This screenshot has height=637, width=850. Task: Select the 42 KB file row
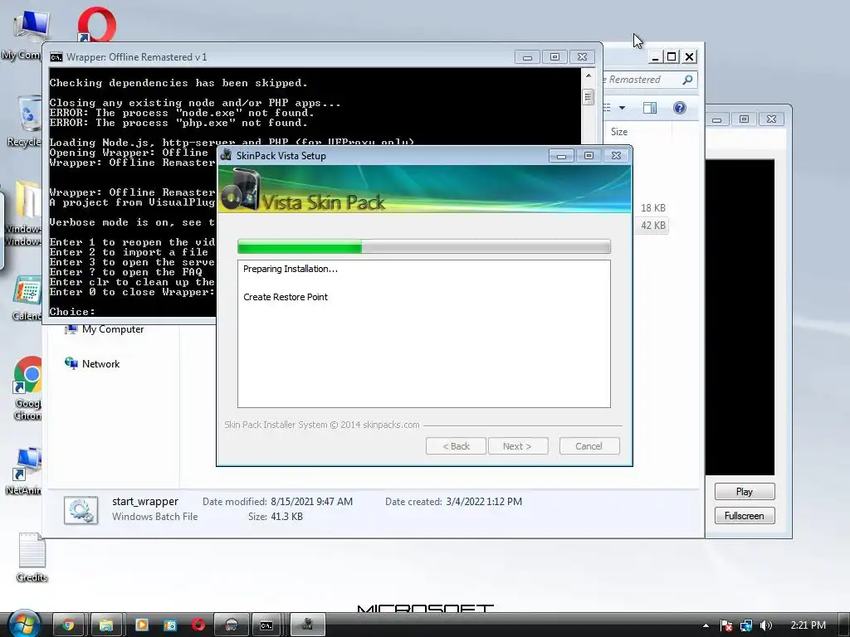tap(651, 226)
